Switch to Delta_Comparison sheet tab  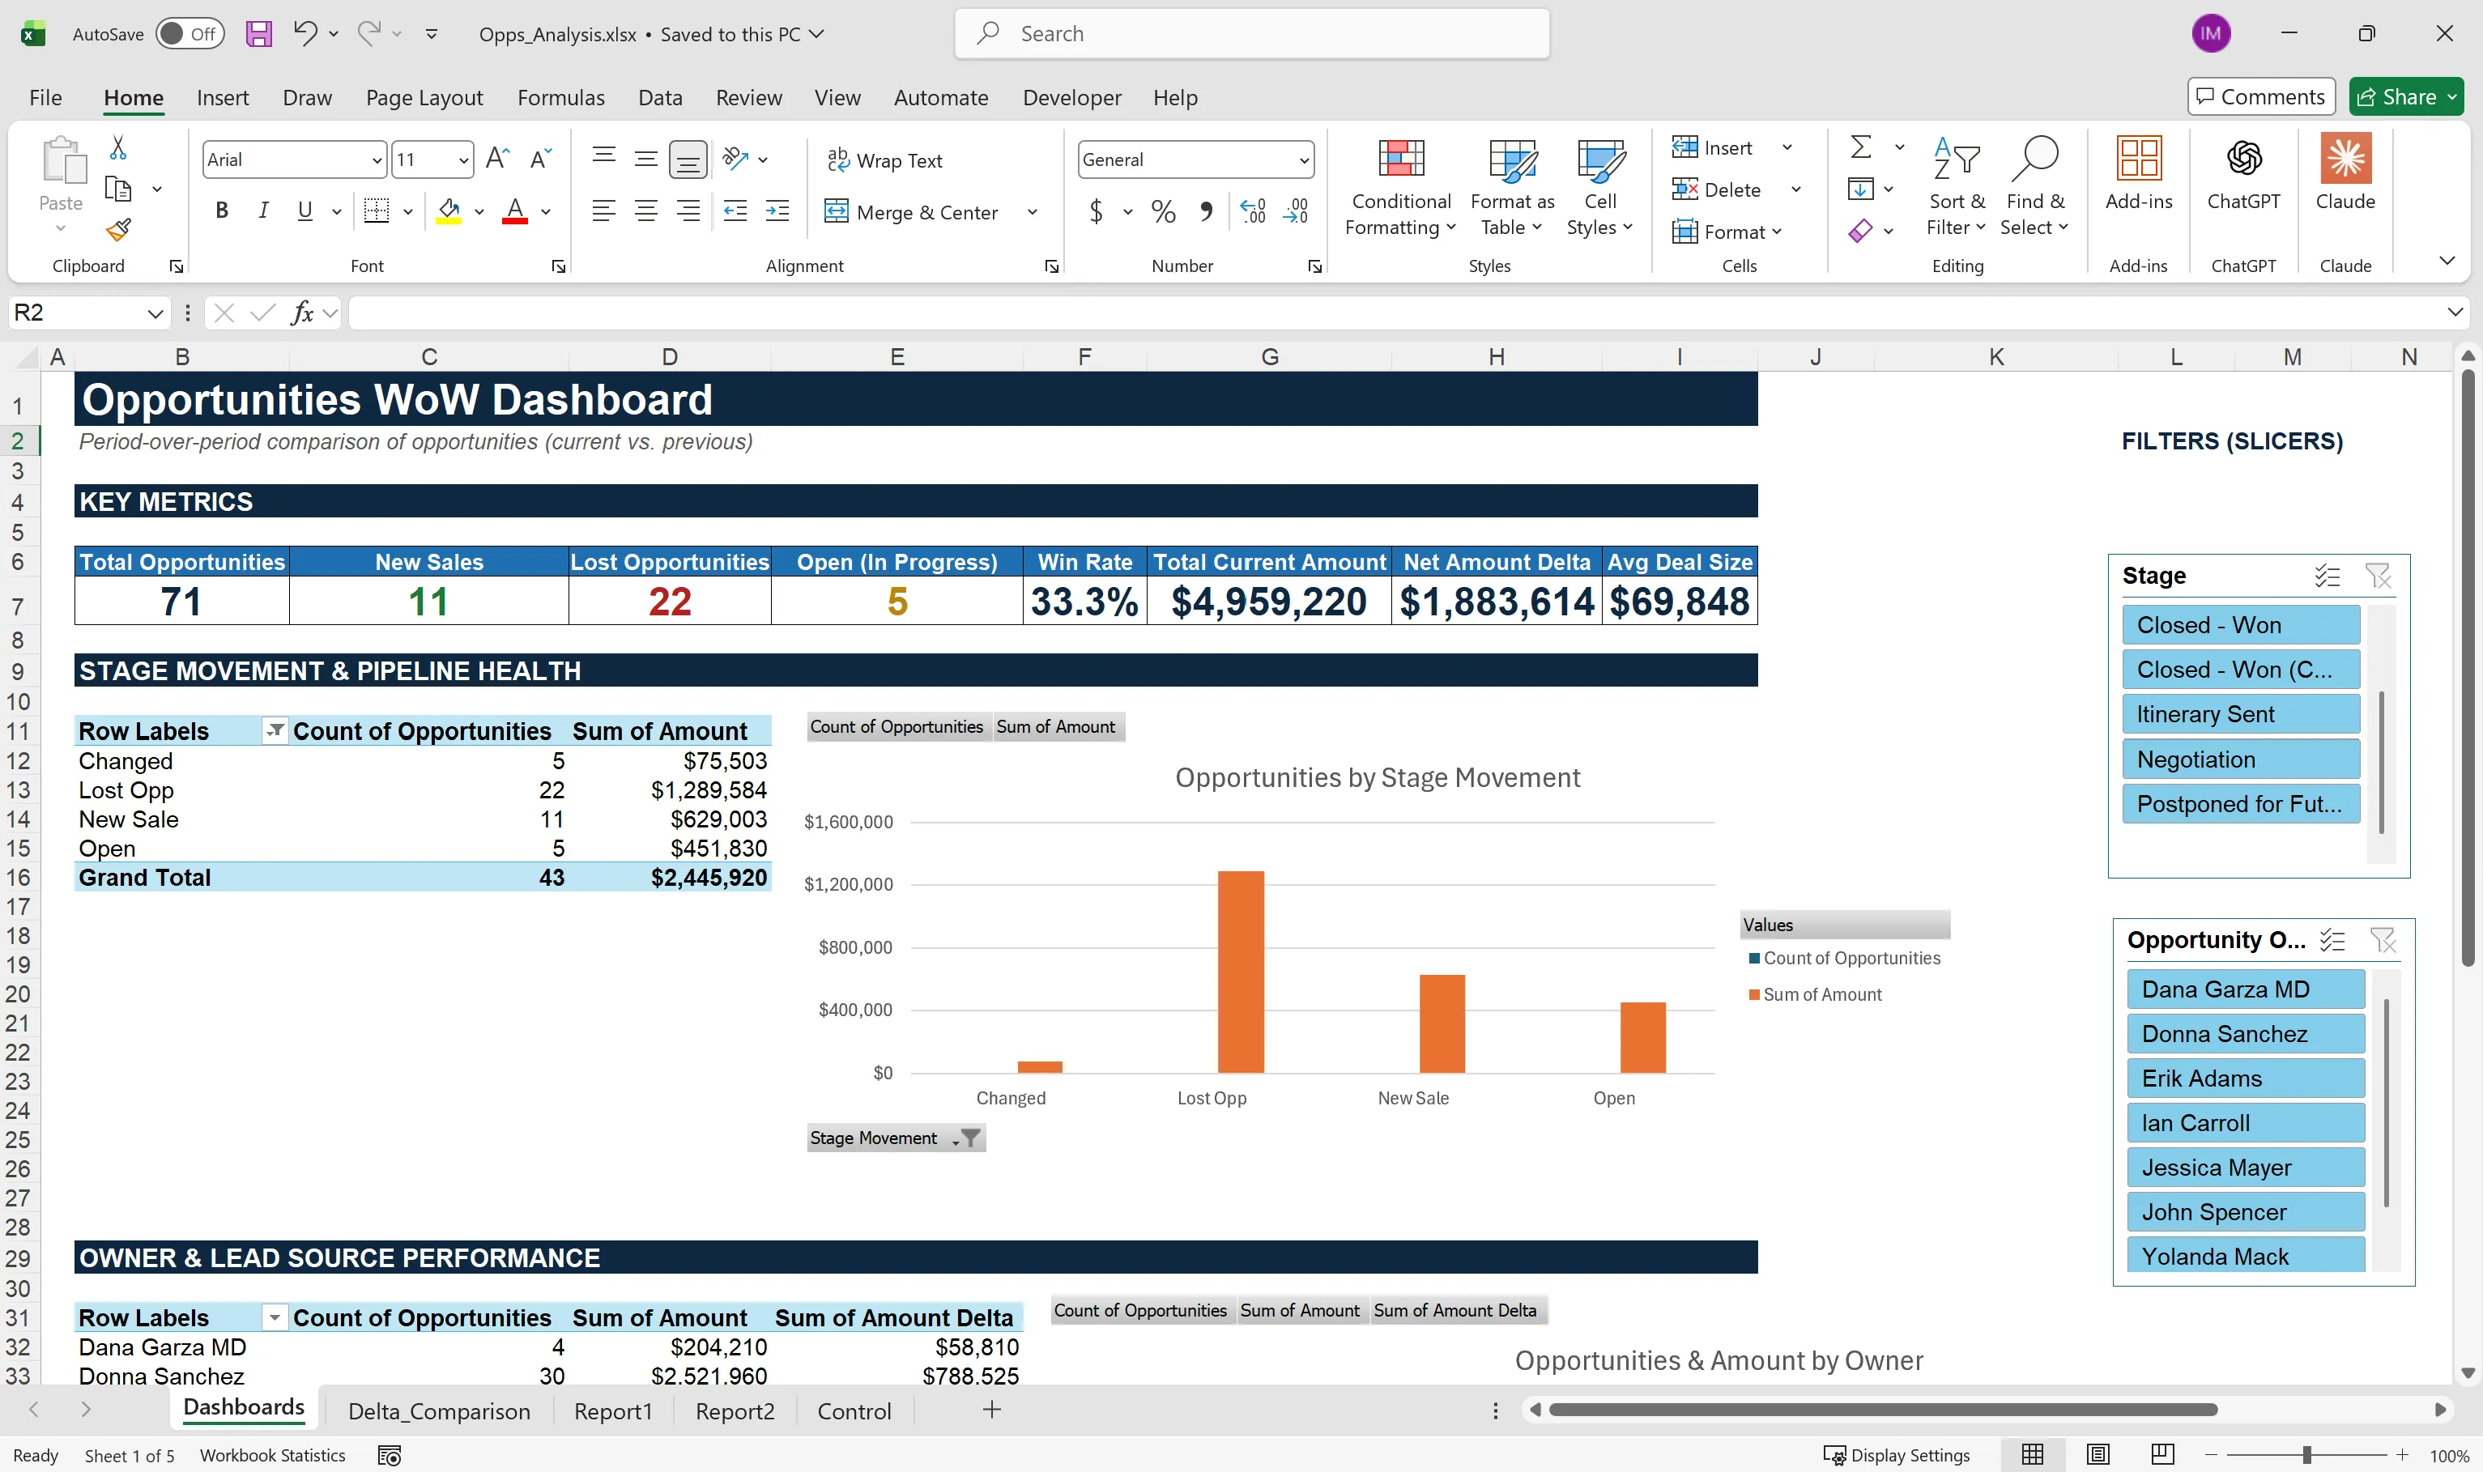(x=438, y=1410)
